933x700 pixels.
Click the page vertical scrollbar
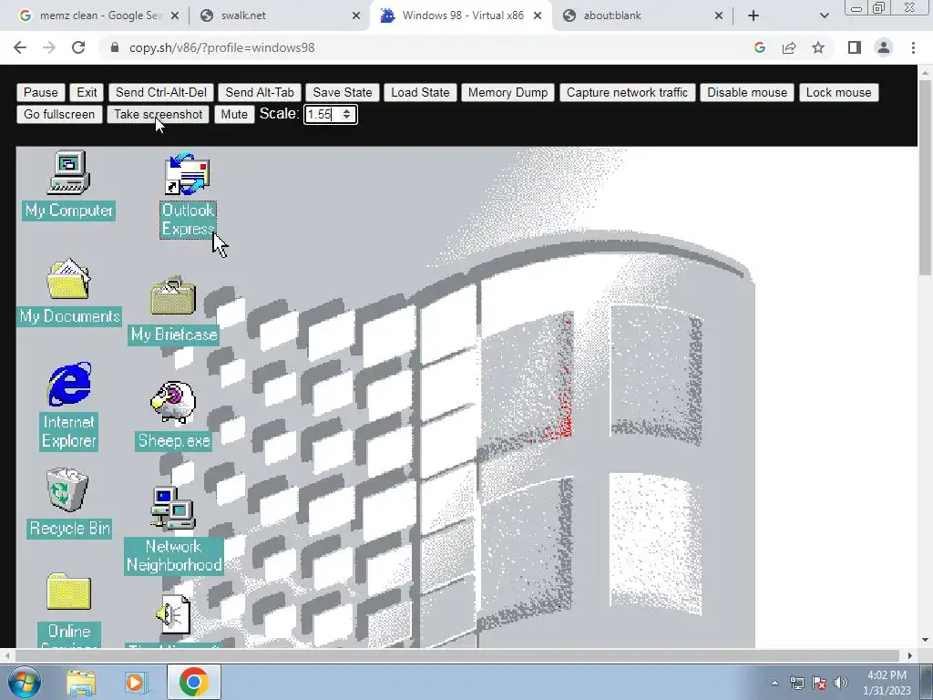[925, 177]
